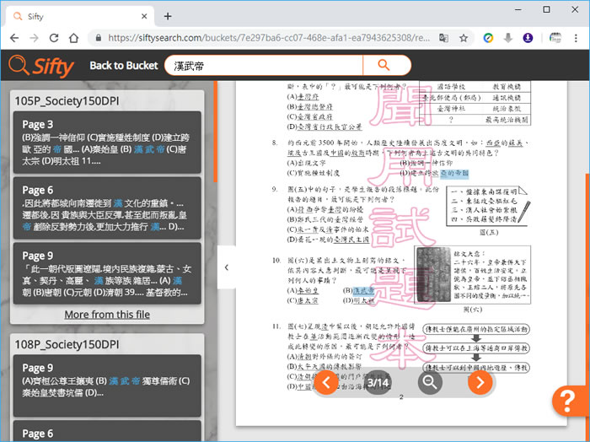Viewport: 590px width, 442px height.
Task: Open a new browser tab
Action: pos(168,16)
